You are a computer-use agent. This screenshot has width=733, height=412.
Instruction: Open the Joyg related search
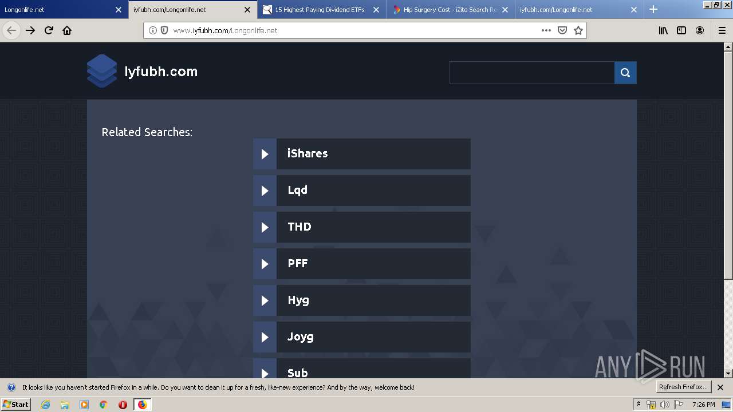362,337
